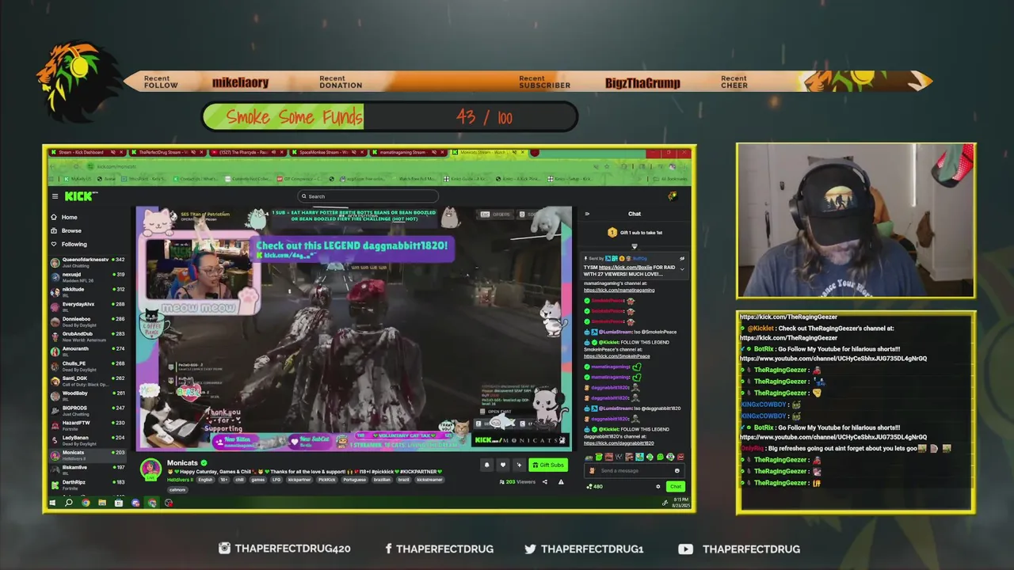This screenshot has height=570, width=1014.
Task: Open Queenofdarknesstv channel in sidebar
Action: [x=89, y=262]
